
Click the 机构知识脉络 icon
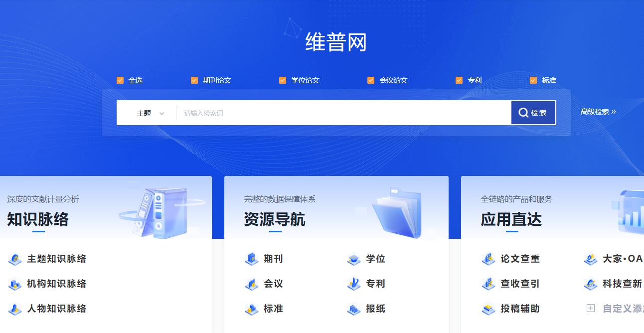pos(15,284)
